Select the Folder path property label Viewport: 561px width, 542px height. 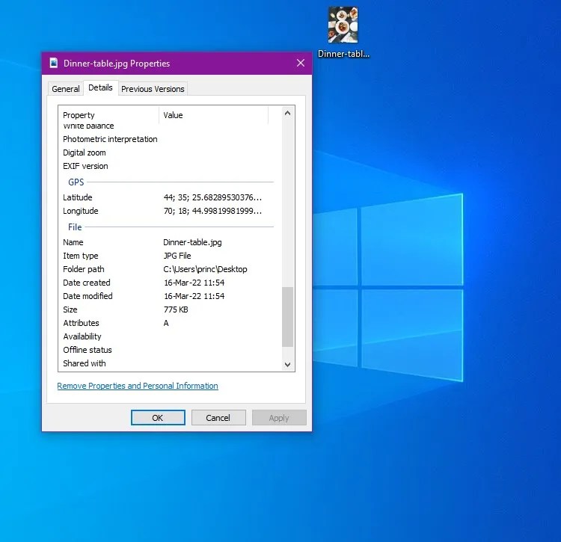coord(84,269)
